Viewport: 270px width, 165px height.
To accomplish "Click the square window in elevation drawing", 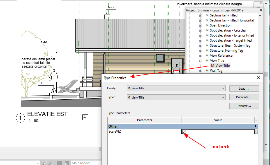I will click(160, 58).
